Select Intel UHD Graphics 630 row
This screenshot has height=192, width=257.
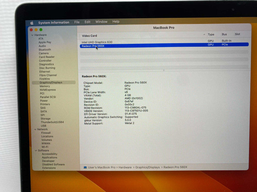pyautogui.click(x=164, y=42)
